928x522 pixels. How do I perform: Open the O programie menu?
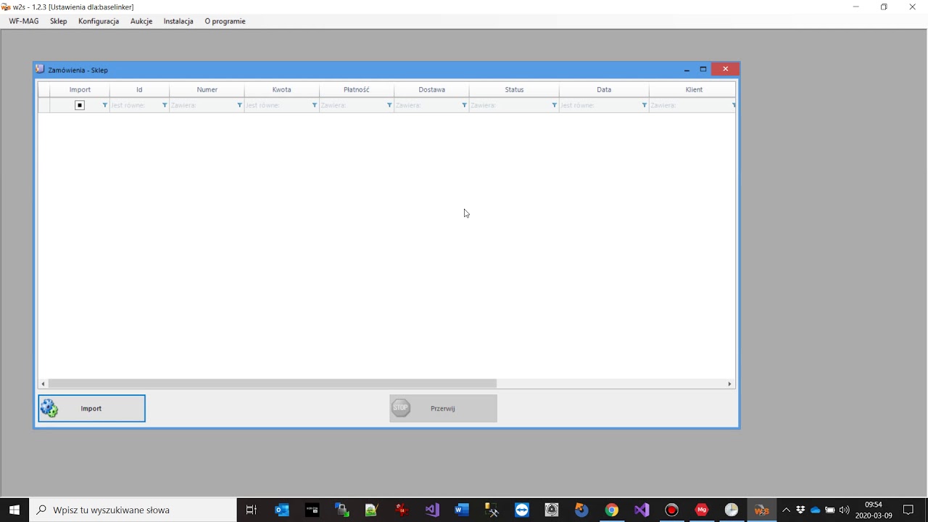tap(225, 21)
